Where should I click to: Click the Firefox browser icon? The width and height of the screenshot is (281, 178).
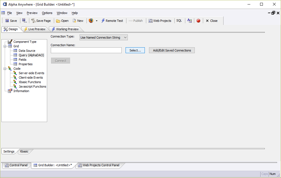click(x=91, y=20)
